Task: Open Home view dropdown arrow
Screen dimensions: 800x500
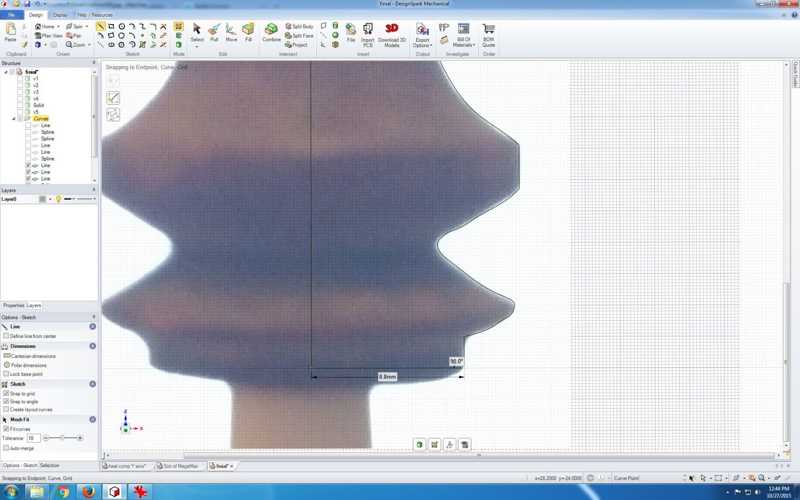Action: 58,26
